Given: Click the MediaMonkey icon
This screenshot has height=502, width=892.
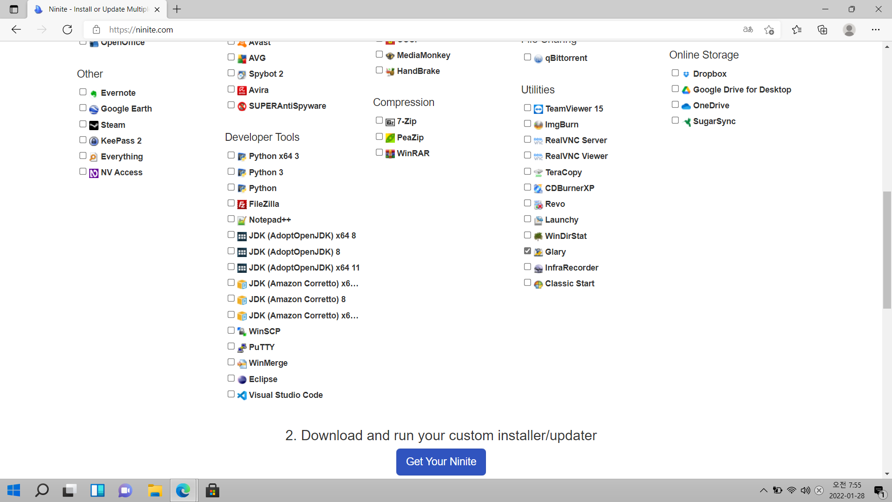Looking at the screenshot, I should (x=390, y=56).
